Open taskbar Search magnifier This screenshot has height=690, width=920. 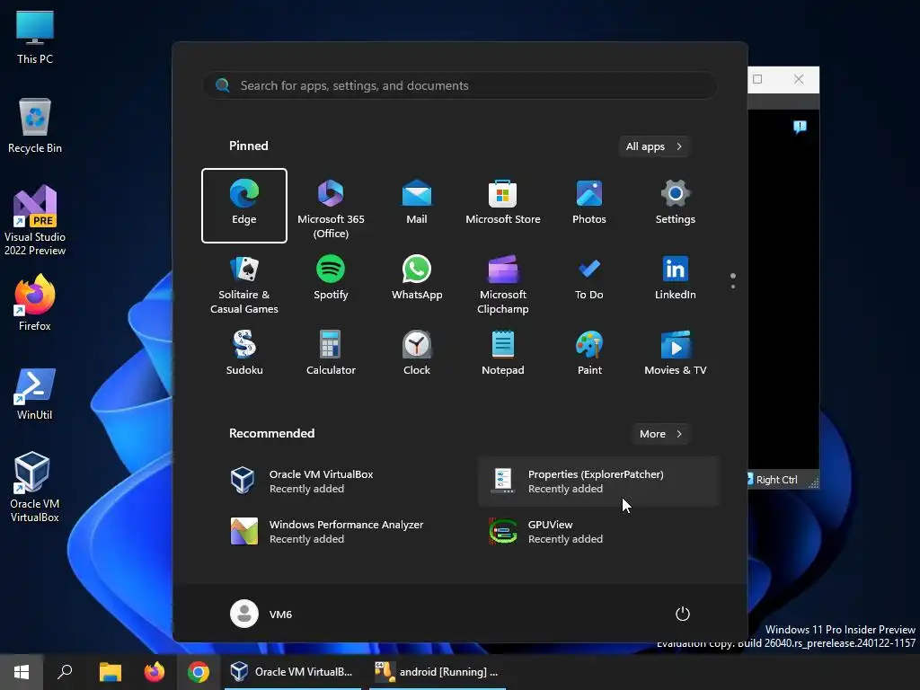pyautogui.click(x=65, y=672)
